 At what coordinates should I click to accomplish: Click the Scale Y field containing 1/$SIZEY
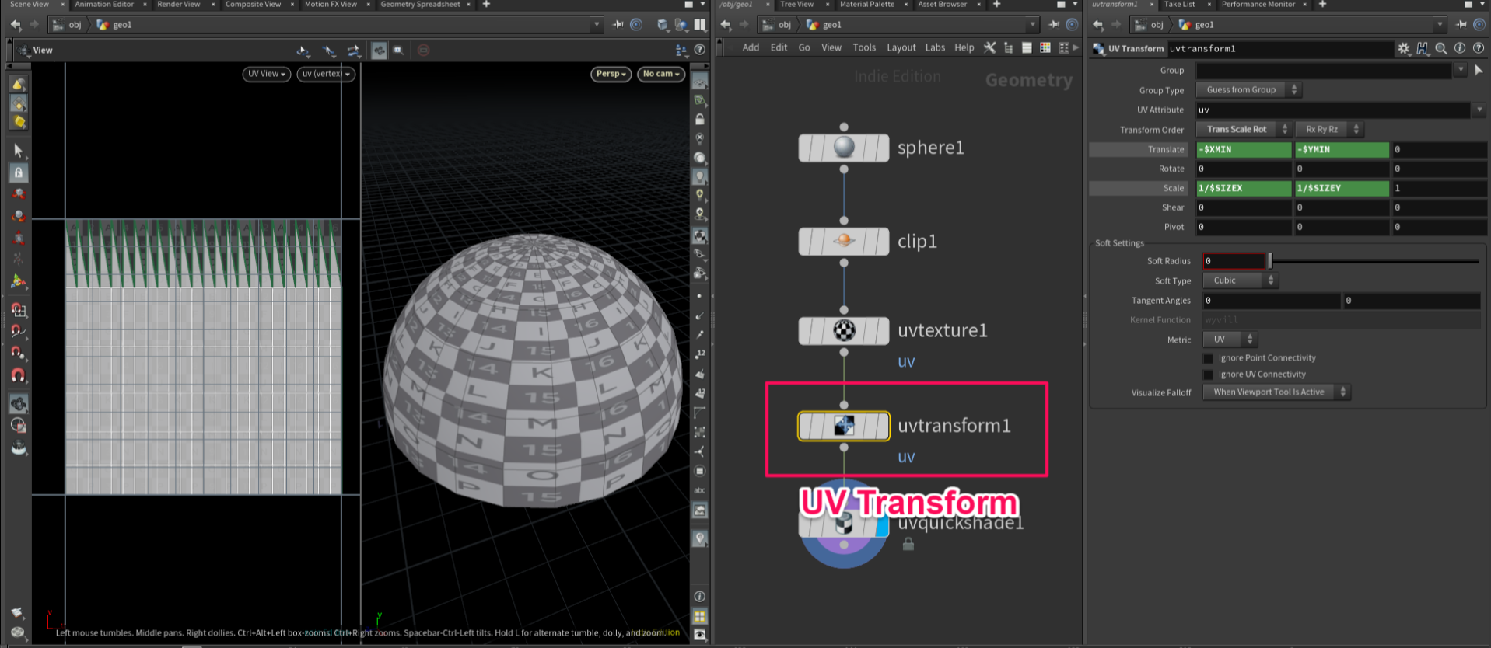coord(1341,188)
